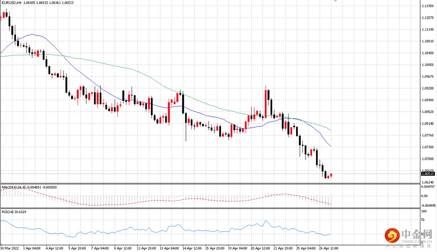Pick the 1.11190 price level label
Viewport: 437px width, 252px height.
pos(428,29)
